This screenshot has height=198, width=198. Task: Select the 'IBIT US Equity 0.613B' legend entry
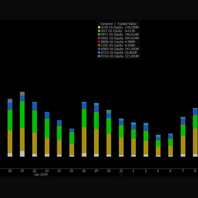coord(117,31)
